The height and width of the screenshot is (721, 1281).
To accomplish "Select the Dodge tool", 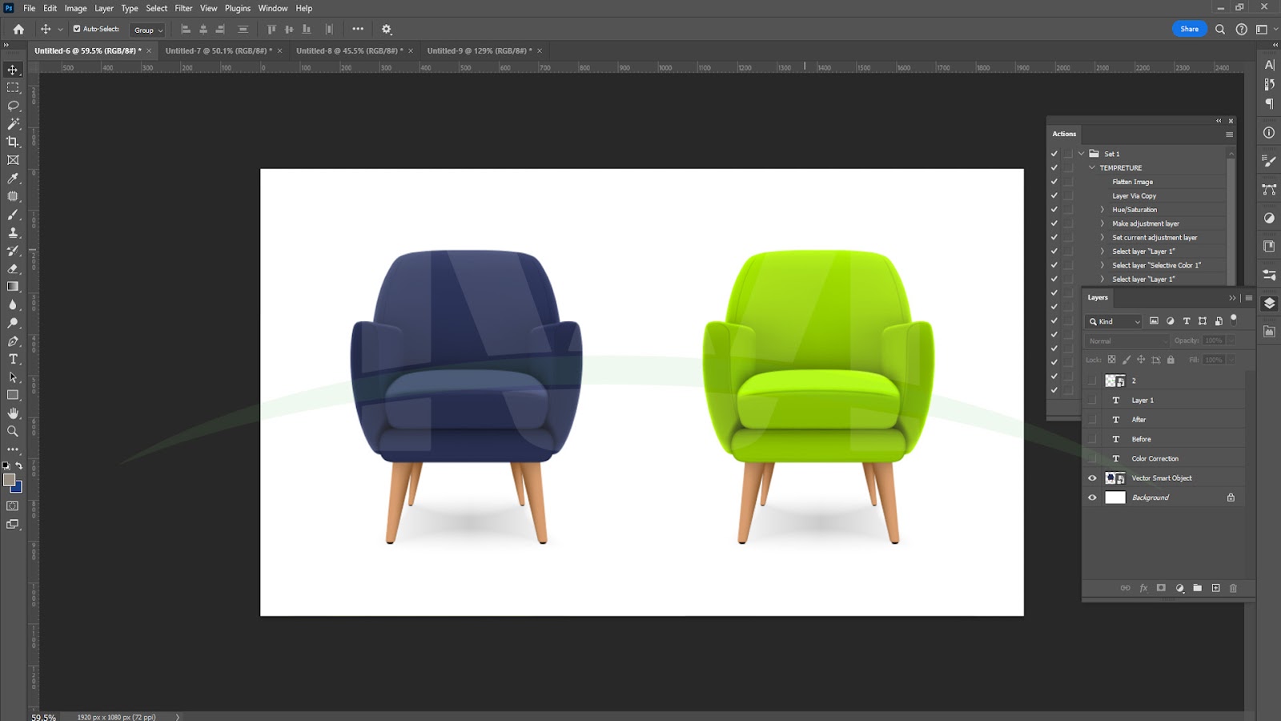I will [x=13, y=323].
